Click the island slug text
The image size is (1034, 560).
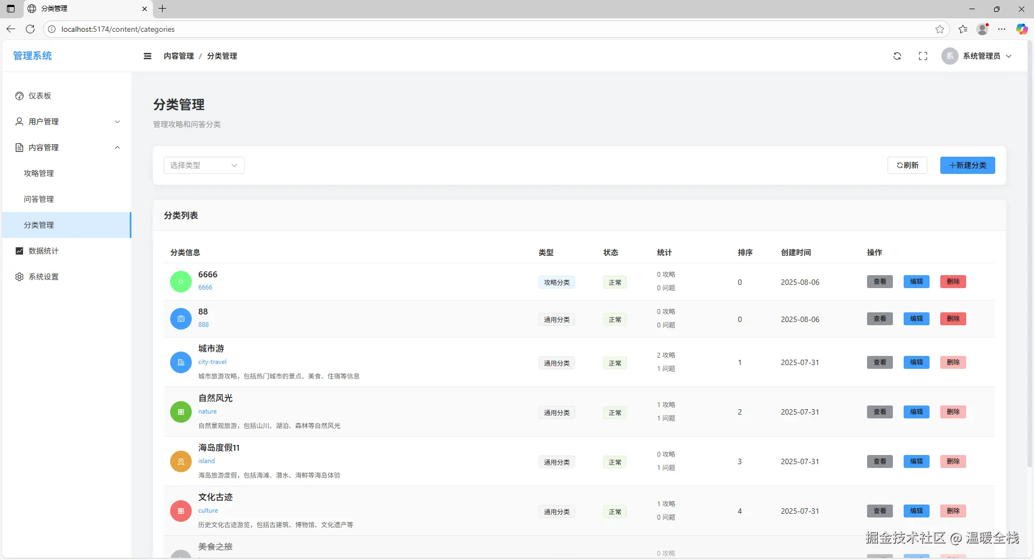(x=206, y=461)
